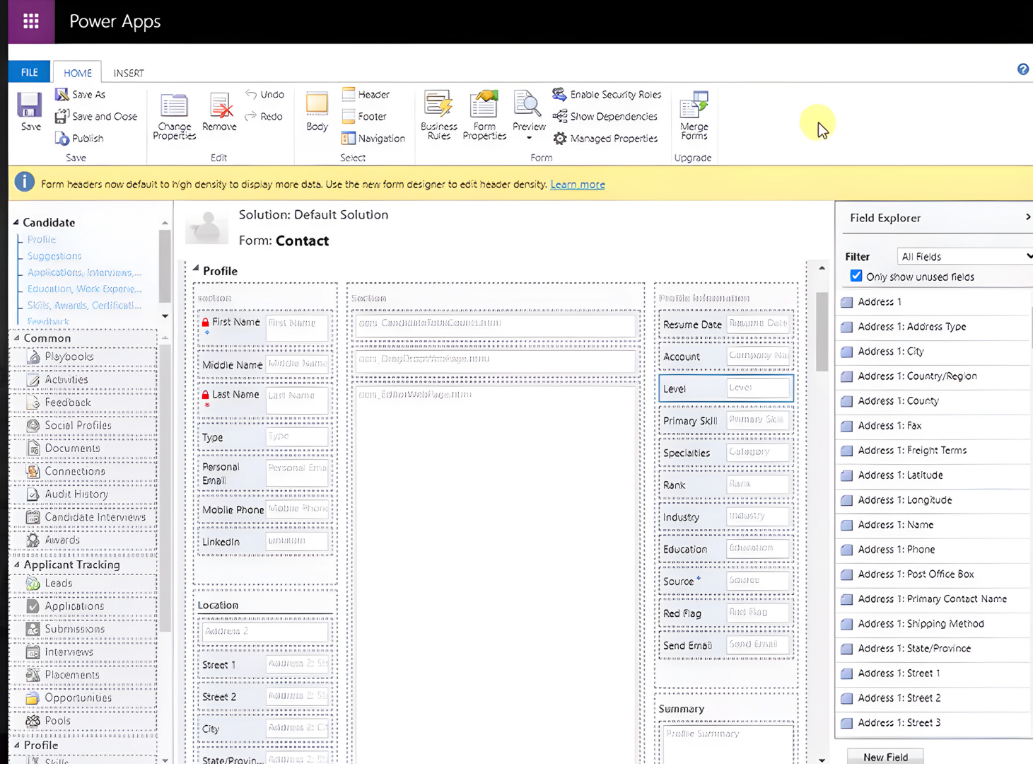Open Business Rules
Viewport: 1033px width, 764px height.
(438, 115)
